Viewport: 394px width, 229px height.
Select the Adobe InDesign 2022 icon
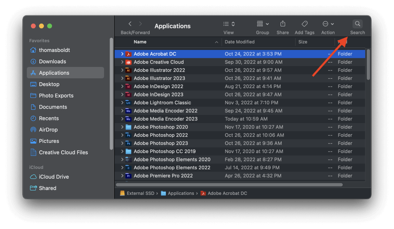pos(128,87)
